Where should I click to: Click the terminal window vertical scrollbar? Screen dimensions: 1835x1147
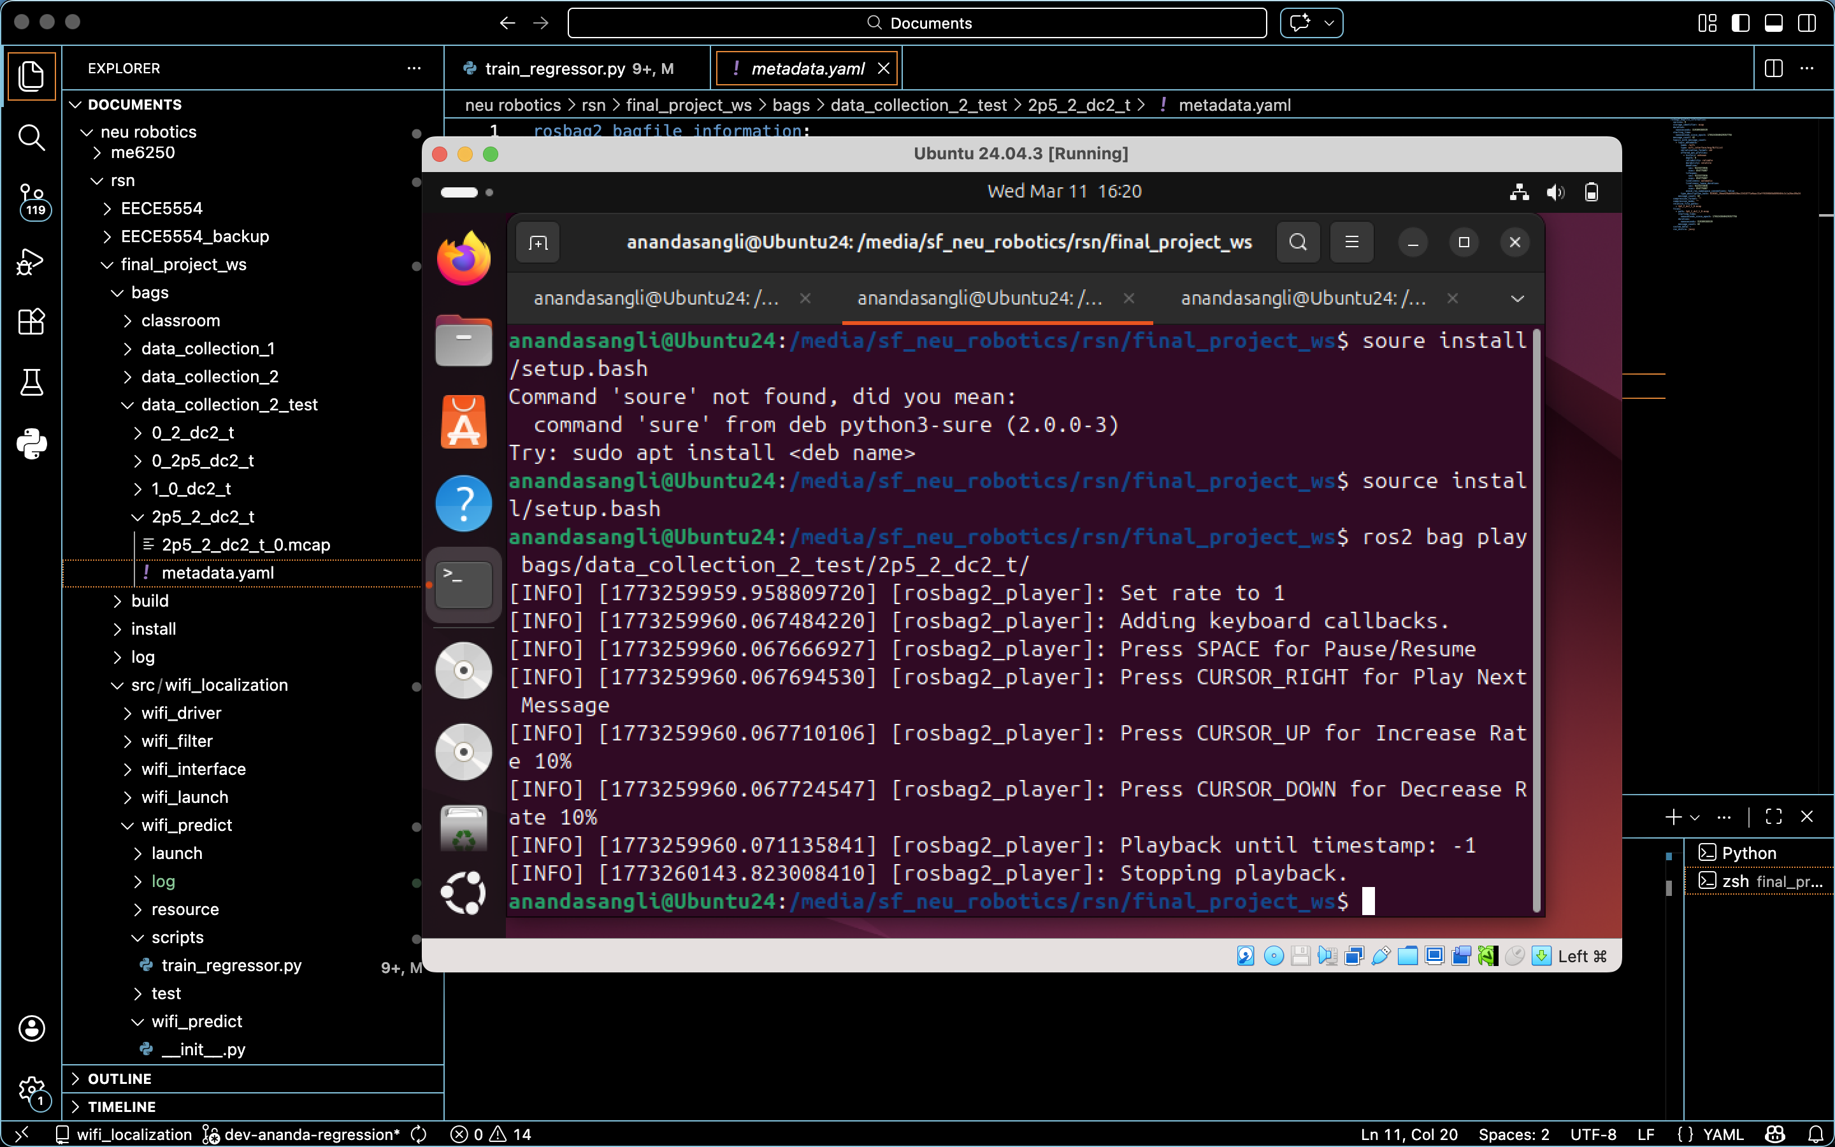click(1536, 622)
